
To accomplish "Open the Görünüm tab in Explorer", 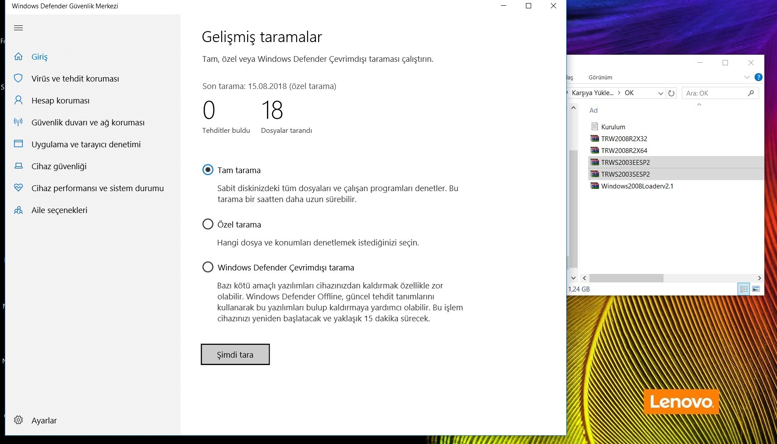I will click(600, 77).
